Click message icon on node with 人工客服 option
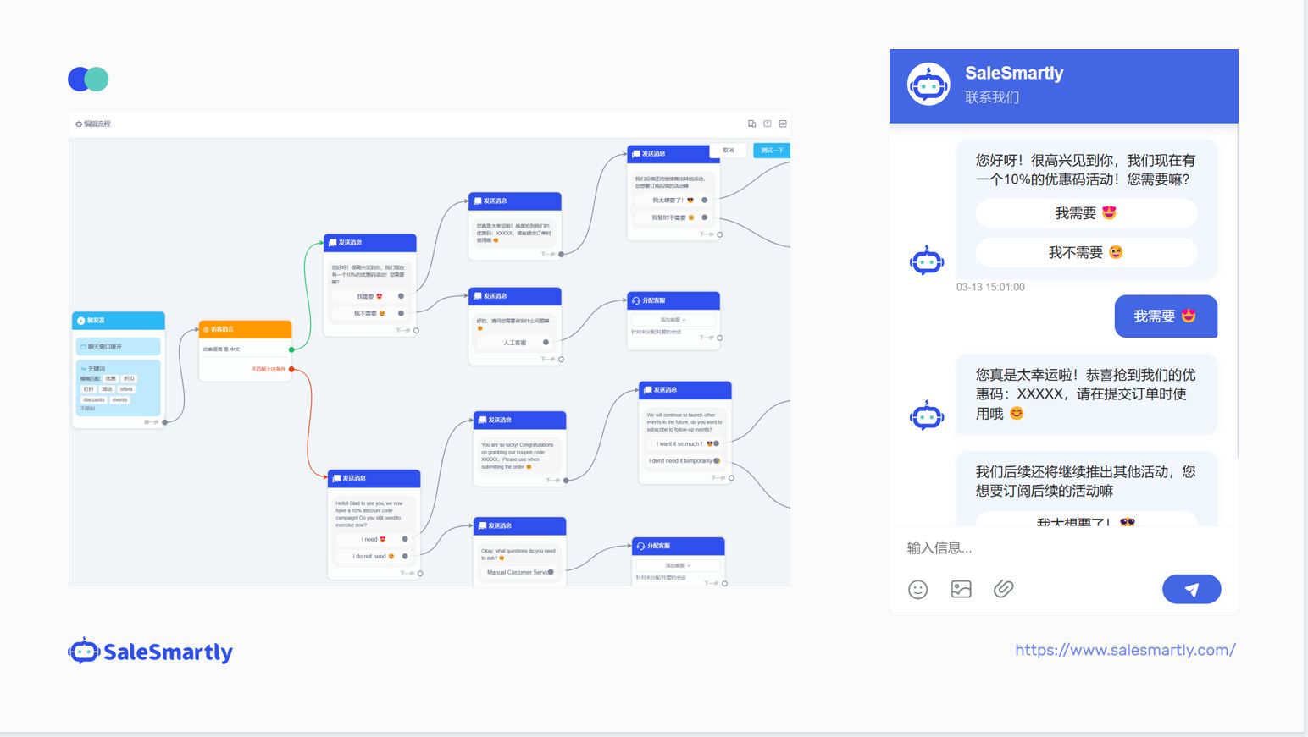This screenshot has width=1308, height=737. (x=478, y=296)
